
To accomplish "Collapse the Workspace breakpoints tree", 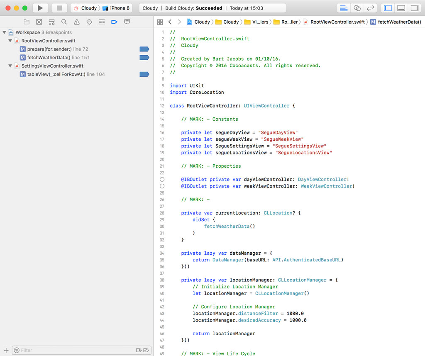I will 4,32.
